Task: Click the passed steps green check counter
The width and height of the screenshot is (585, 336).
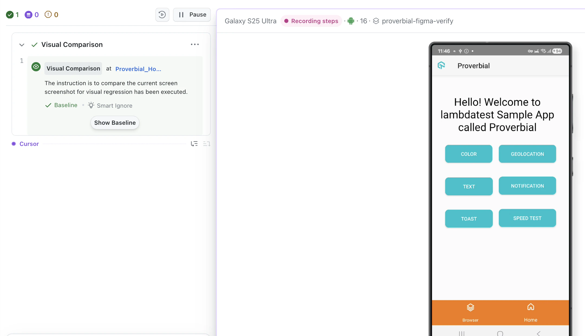Action: click(12, 15)
